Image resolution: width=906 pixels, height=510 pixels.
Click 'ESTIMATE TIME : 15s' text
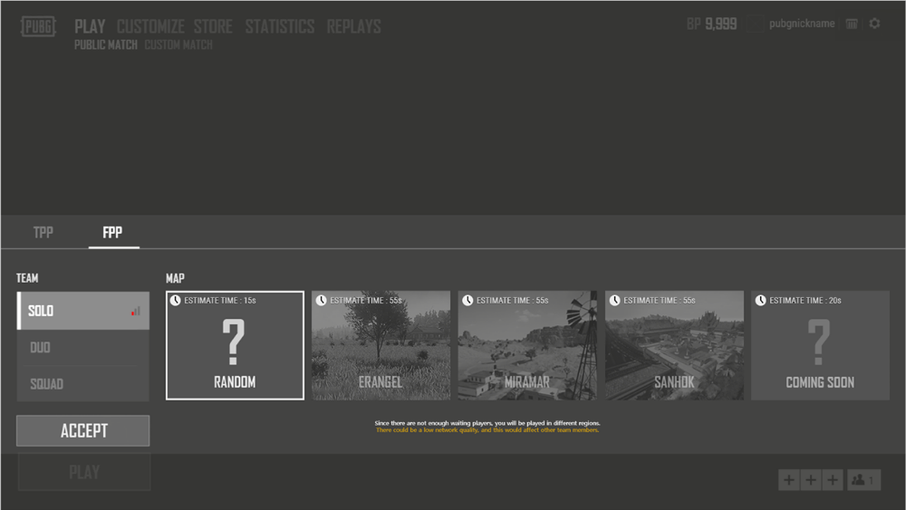[219, 301]
